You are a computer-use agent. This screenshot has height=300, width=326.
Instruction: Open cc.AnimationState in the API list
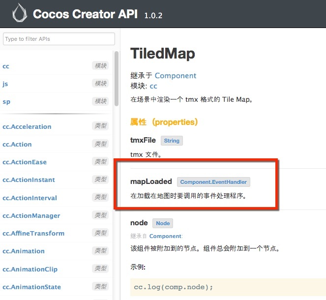pyautogui.click(x=31, y=287)
